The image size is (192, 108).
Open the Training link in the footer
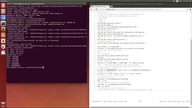(x=170, y=101)
